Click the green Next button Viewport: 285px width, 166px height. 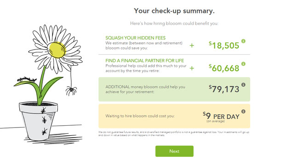click(x=174, y=151)
